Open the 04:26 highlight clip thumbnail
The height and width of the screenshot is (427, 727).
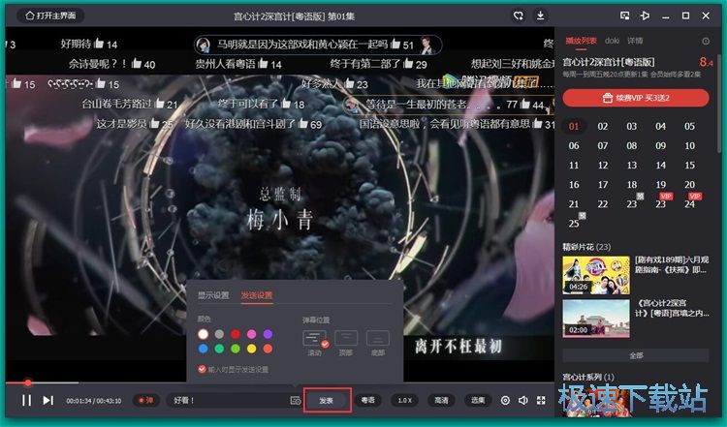tap(596, 275)
